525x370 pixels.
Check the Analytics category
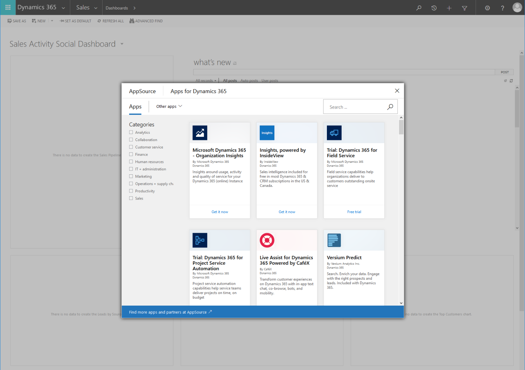point(131,132)
